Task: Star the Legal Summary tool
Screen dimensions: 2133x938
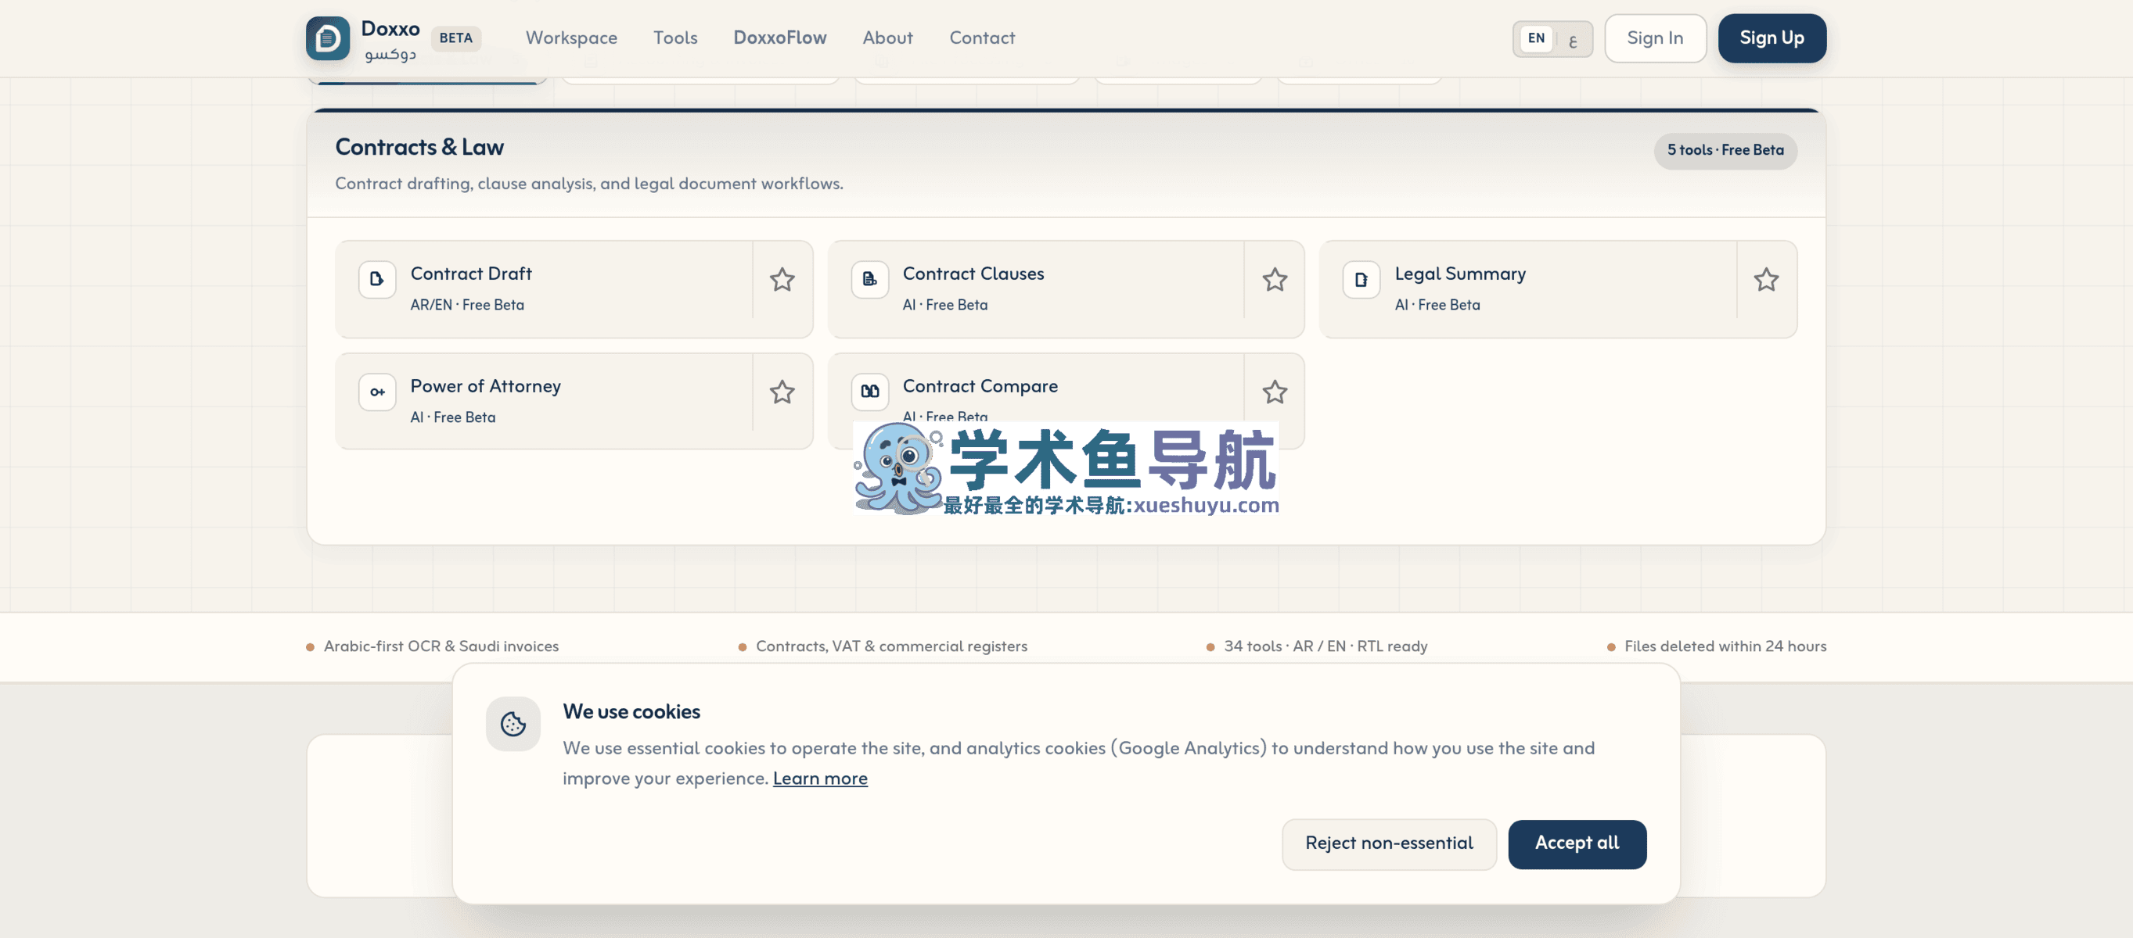Action: coord(1766,280)
